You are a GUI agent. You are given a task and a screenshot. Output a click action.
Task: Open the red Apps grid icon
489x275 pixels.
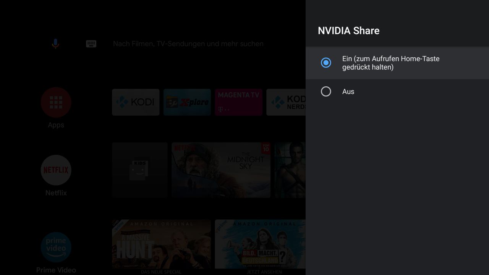(x=56, y=102)
